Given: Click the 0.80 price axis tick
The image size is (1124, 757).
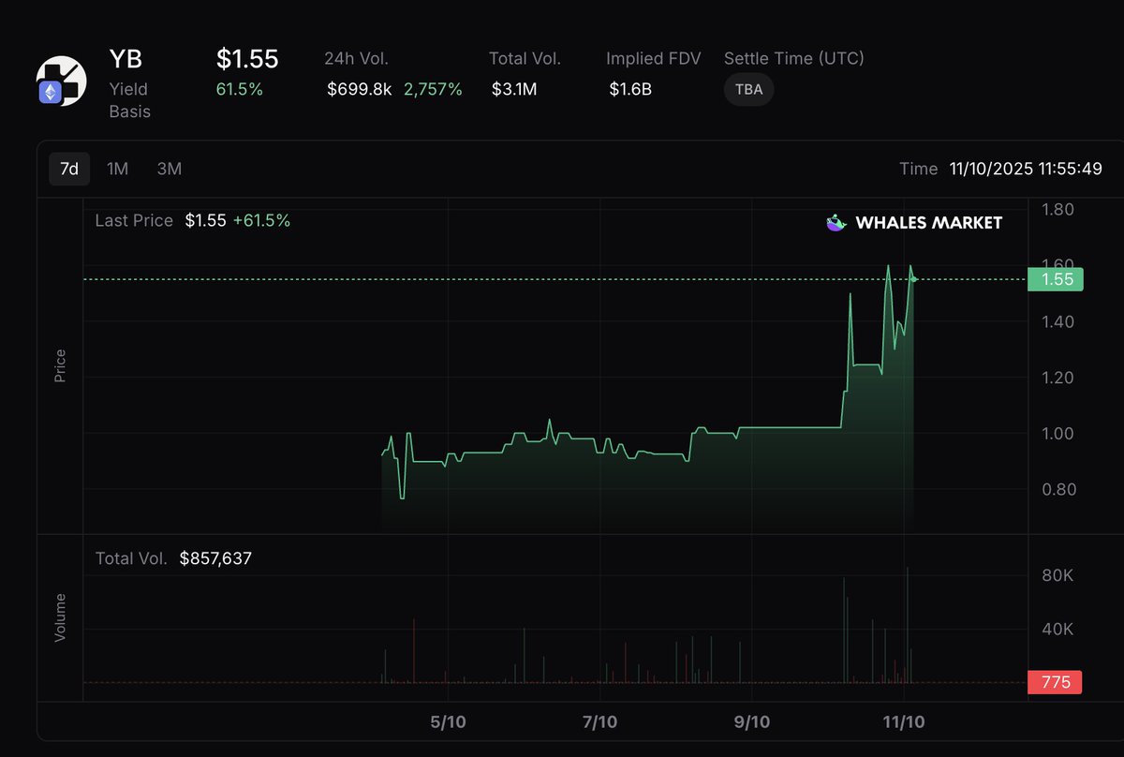Looking at the screenshot, I should [1057, 489].
